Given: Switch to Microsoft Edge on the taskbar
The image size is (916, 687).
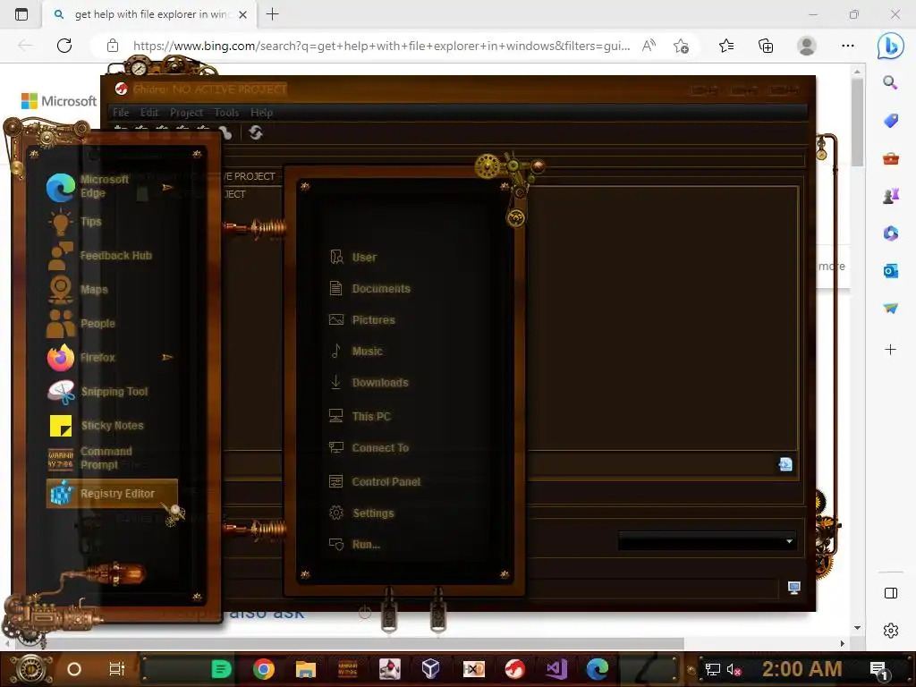Looking at the screenshot, I should tap(597, 669).
